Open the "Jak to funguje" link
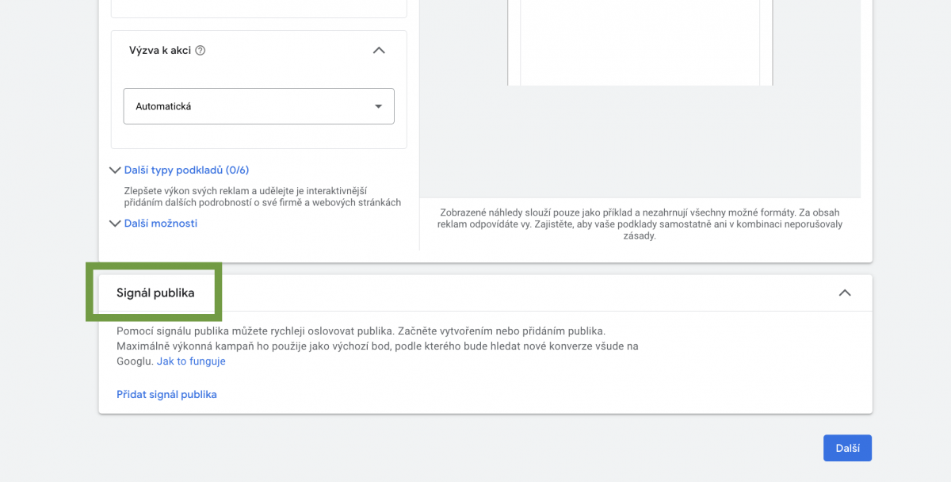The image size is (951, 482). click(190, 361)
